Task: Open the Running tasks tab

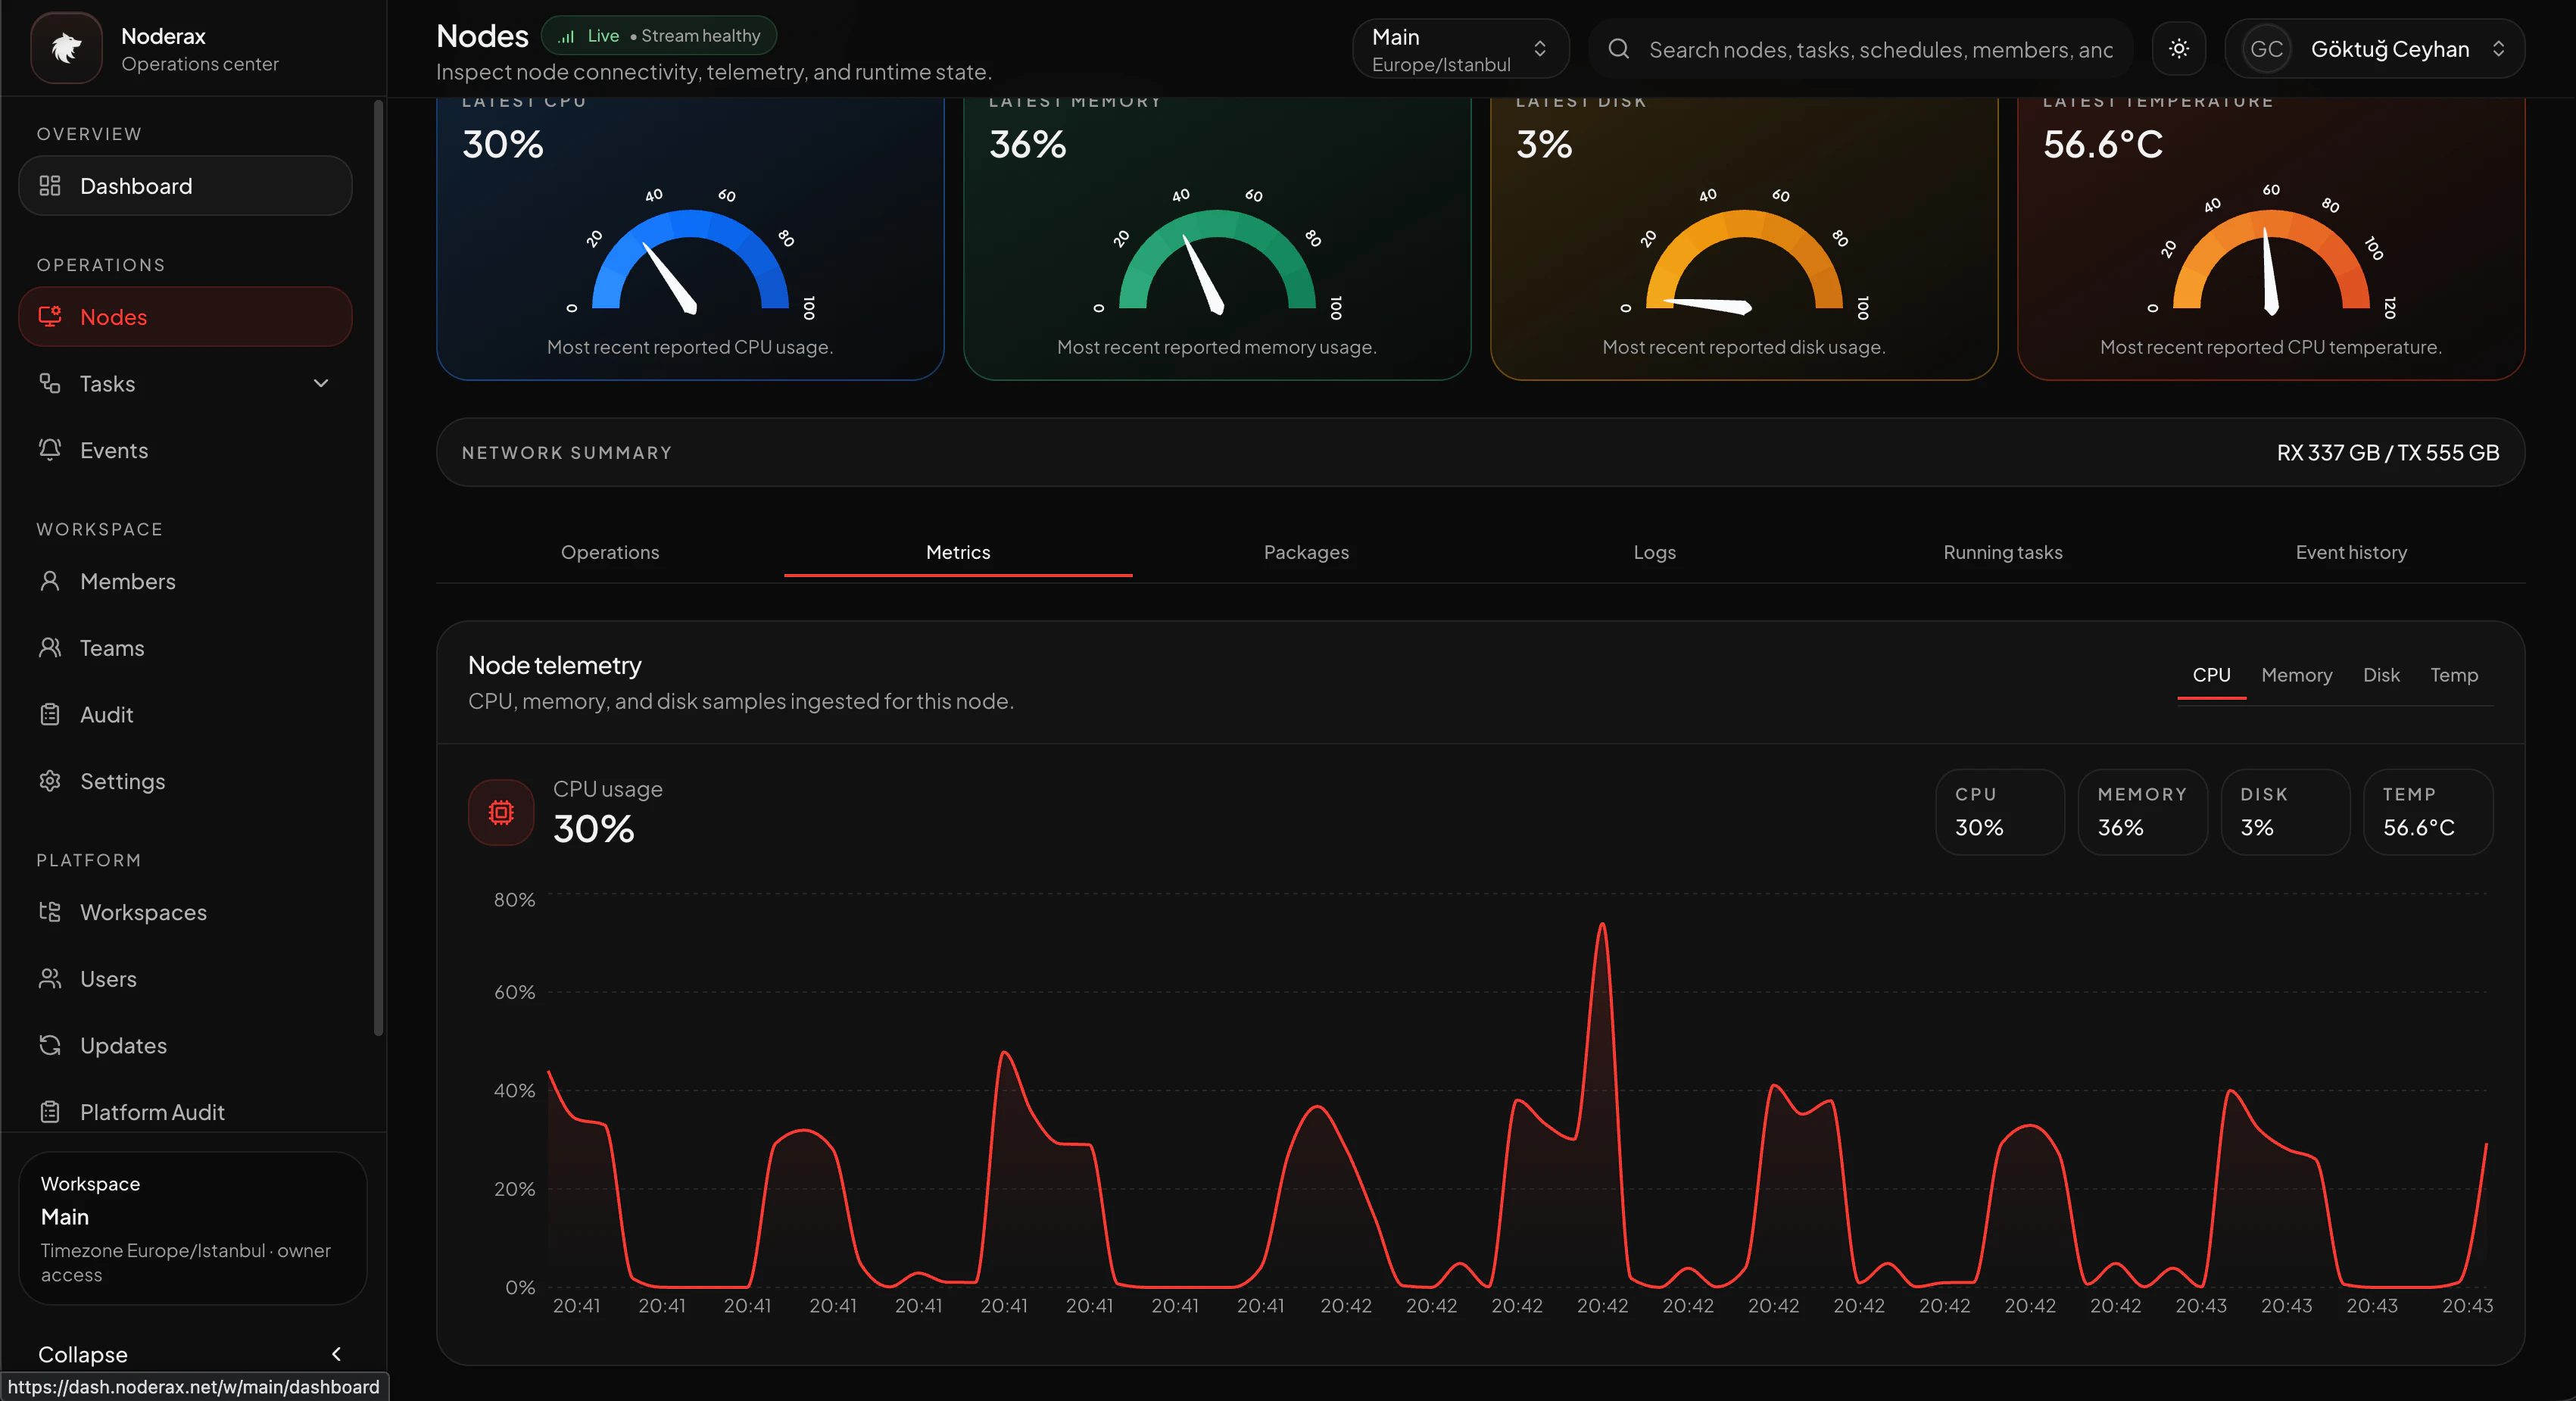Action: pyautogui.click(x=2002, y=552)
